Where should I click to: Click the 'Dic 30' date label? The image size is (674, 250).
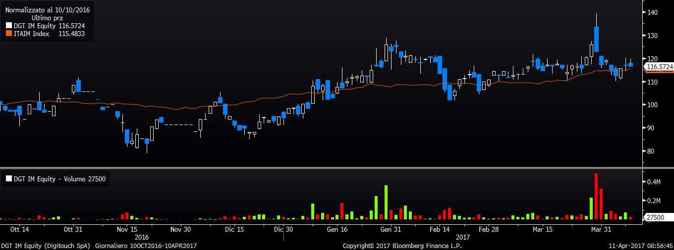283,229
